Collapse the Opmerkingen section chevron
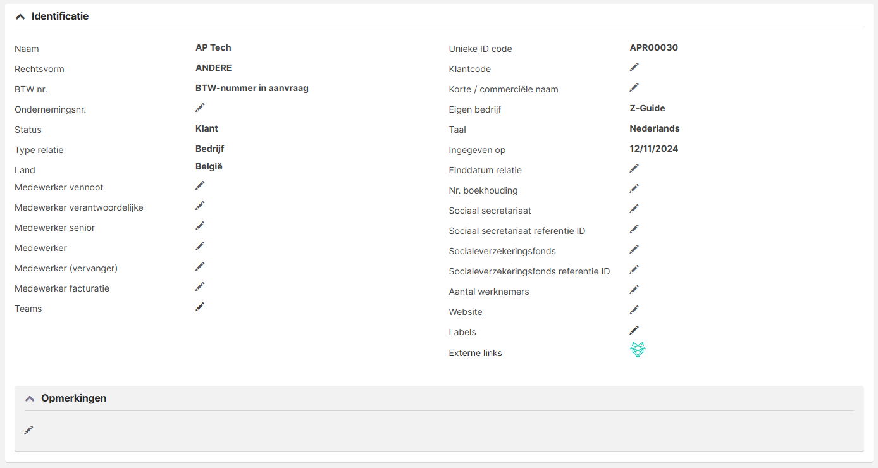 (x=29, y=398)
